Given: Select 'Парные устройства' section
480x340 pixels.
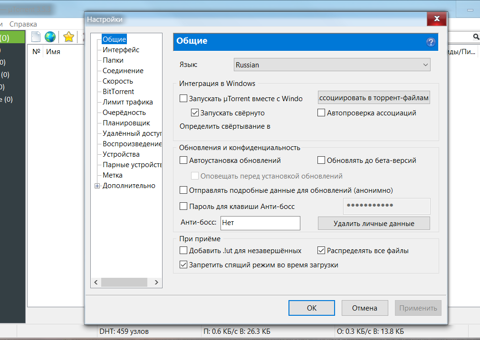Looking at the screenshot, I should [132, 164].
